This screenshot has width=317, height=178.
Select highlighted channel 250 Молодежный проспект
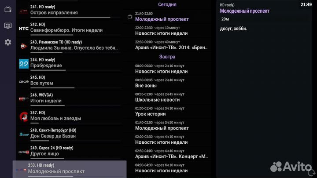tap(70, 169)
